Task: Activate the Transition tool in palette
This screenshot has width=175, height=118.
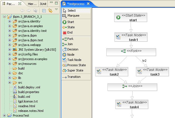Action: (x=74, y=77)
